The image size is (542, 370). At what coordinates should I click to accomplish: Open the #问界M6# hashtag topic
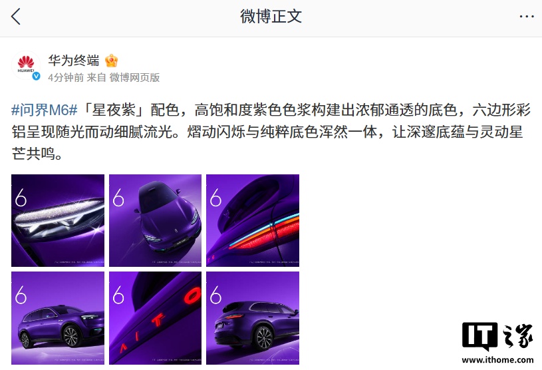[45, 110]
